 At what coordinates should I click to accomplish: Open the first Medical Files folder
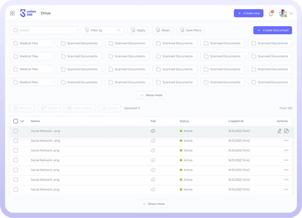point(32,43)
